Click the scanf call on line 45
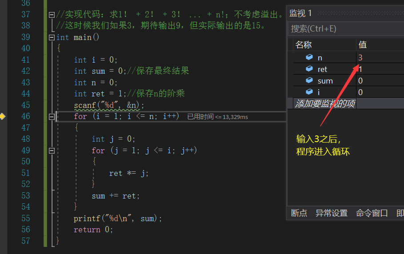The height and width of the screenshot is (254, 404). 109,105
